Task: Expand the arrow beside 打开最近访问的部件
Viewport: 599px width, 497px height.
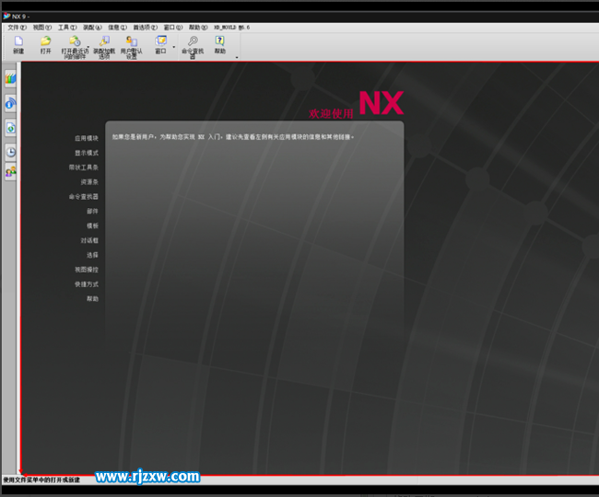Action: (x=88, y=47)
